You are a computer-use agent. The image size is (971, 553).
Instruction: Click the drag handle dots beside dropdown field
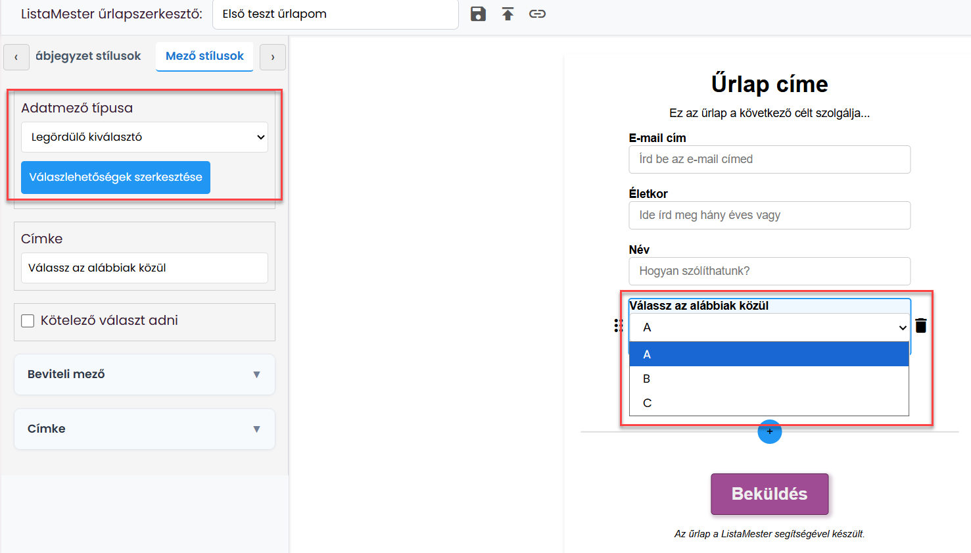coord(618,325)
